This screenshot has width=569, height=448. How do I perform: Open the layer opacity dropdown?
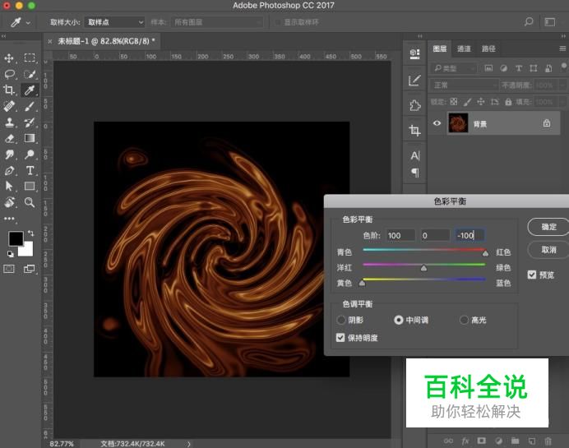pyautogui.click(x=562, y=85)
